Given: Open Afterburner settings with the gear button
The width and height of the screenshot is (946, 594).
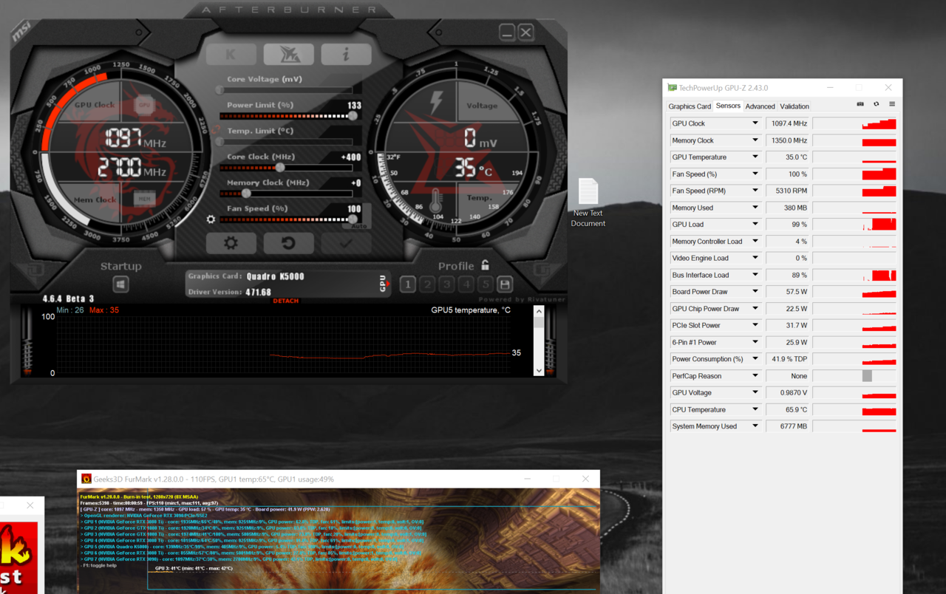Looking at the screenshot, I should pos(231,243).
